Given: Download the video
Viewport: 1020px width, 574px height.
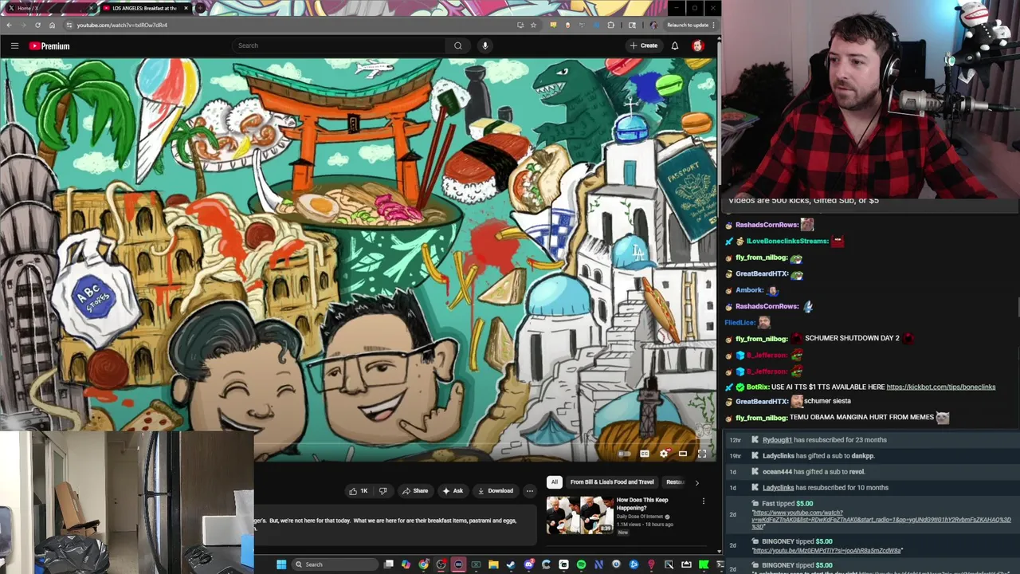Looking at the screenshot, I should 495,491.
